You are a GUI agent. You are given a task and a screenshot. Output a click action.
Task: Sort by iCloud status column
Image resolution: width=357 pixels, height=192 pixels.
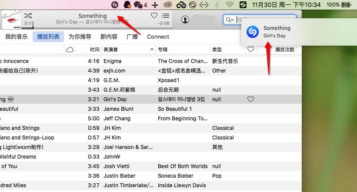(x=70, y=50)
